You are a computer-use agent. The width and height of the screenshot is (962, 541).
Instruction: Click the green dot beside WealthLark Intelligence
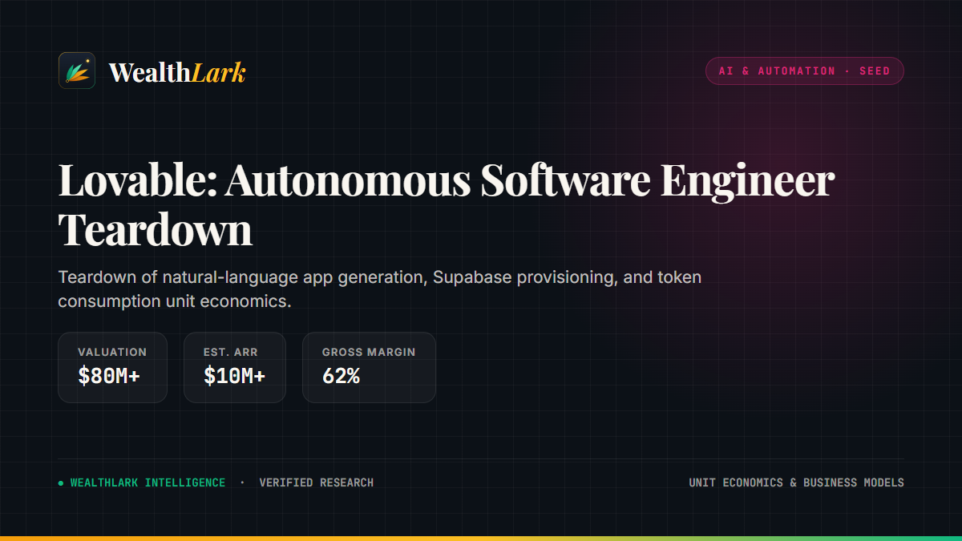[x=61, y=483]
